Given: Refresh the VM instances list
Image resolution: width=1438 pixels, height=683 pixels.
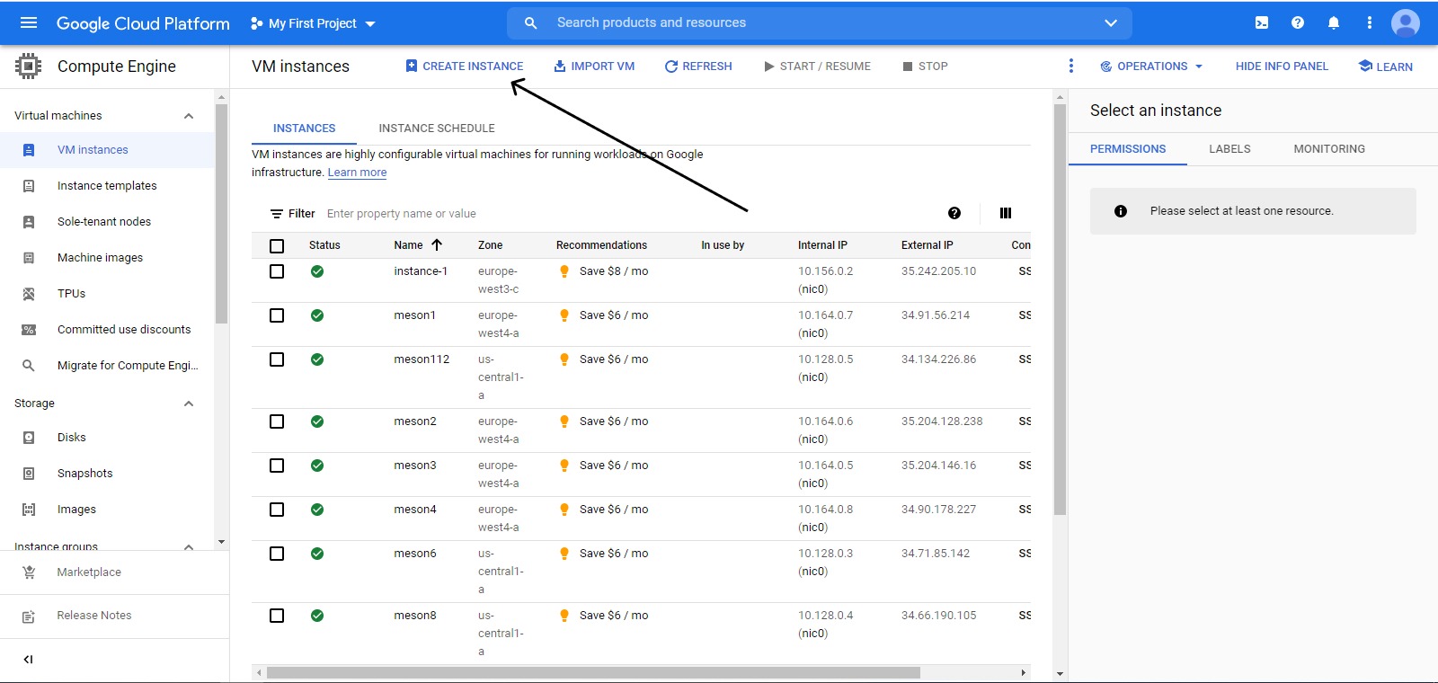Looking at the screenshot, I should tap(698, 67).
